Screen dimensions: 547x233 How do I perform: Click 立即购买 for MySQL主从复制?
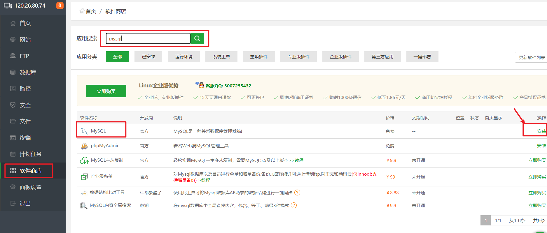pos(537,160)
